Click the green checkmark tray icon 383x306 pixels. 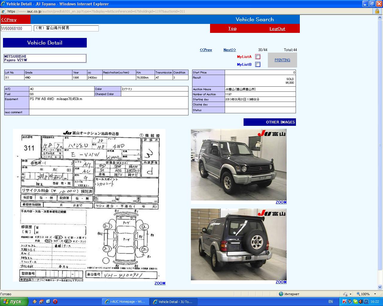[355, 302]
